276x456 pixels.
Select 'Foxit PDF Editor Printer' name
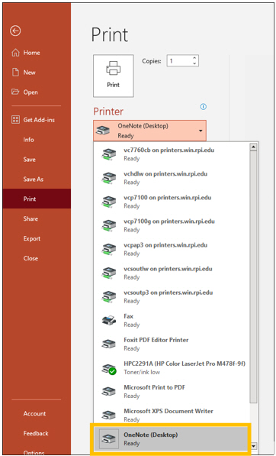(x=156, y=340)
